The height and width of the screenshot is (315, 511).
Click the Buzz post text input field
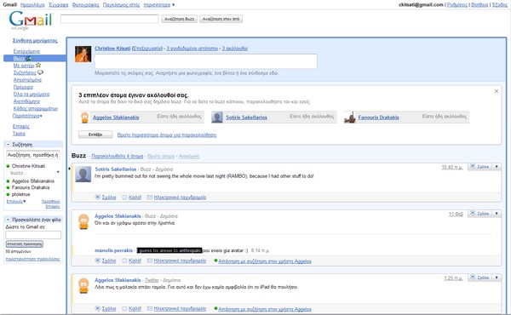pyautogui.click(x=205, y=61)
